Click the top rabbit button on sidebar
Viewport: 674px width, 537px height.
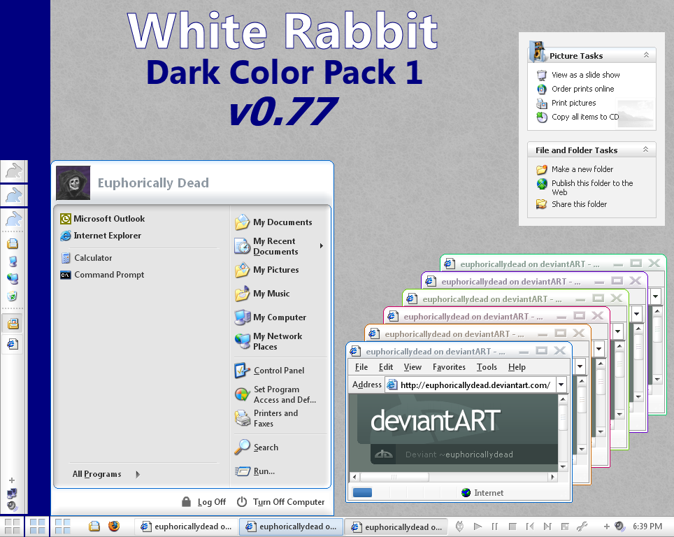click(14, 171)
